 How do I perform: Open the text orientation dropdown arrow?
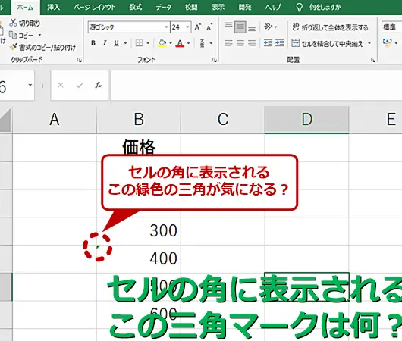tap(275, 27)
